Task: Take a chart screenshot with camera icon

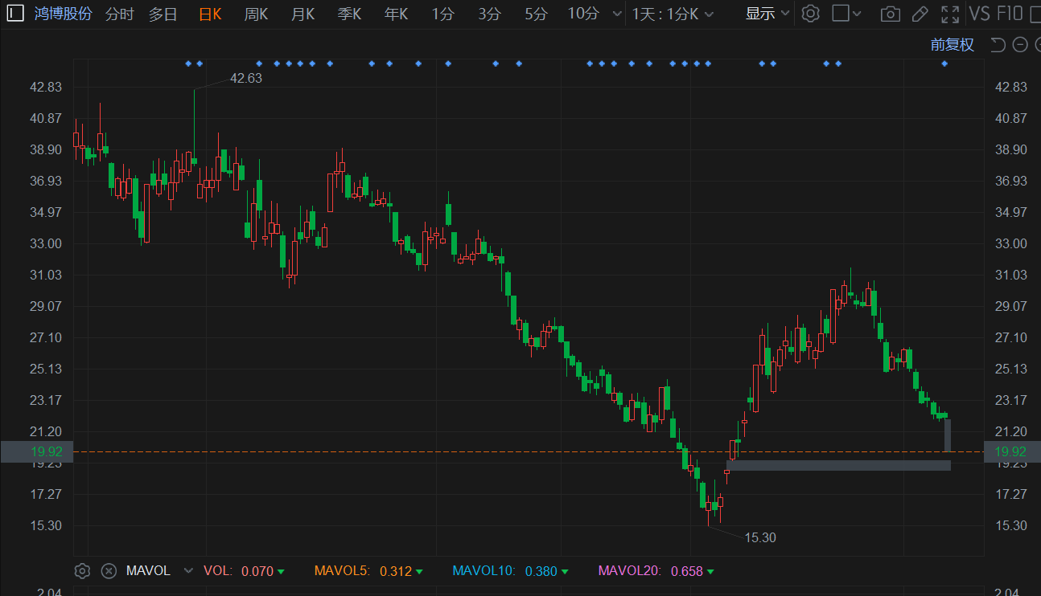Action: [x=890, y=14]
